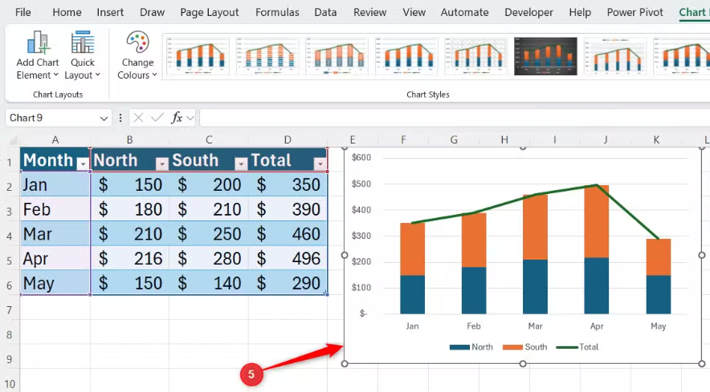
Task: Click the May category axis label
Action: click(x=658, y=326)
